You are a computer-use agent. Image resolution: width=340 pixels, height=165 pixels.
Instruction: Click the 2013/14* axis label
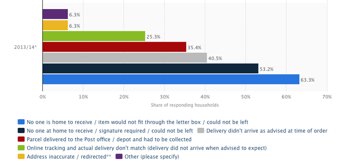tap(25, 47)
